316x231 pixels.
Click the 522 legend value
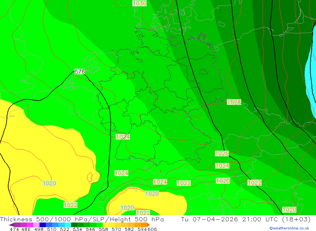[x=64, y=229]
